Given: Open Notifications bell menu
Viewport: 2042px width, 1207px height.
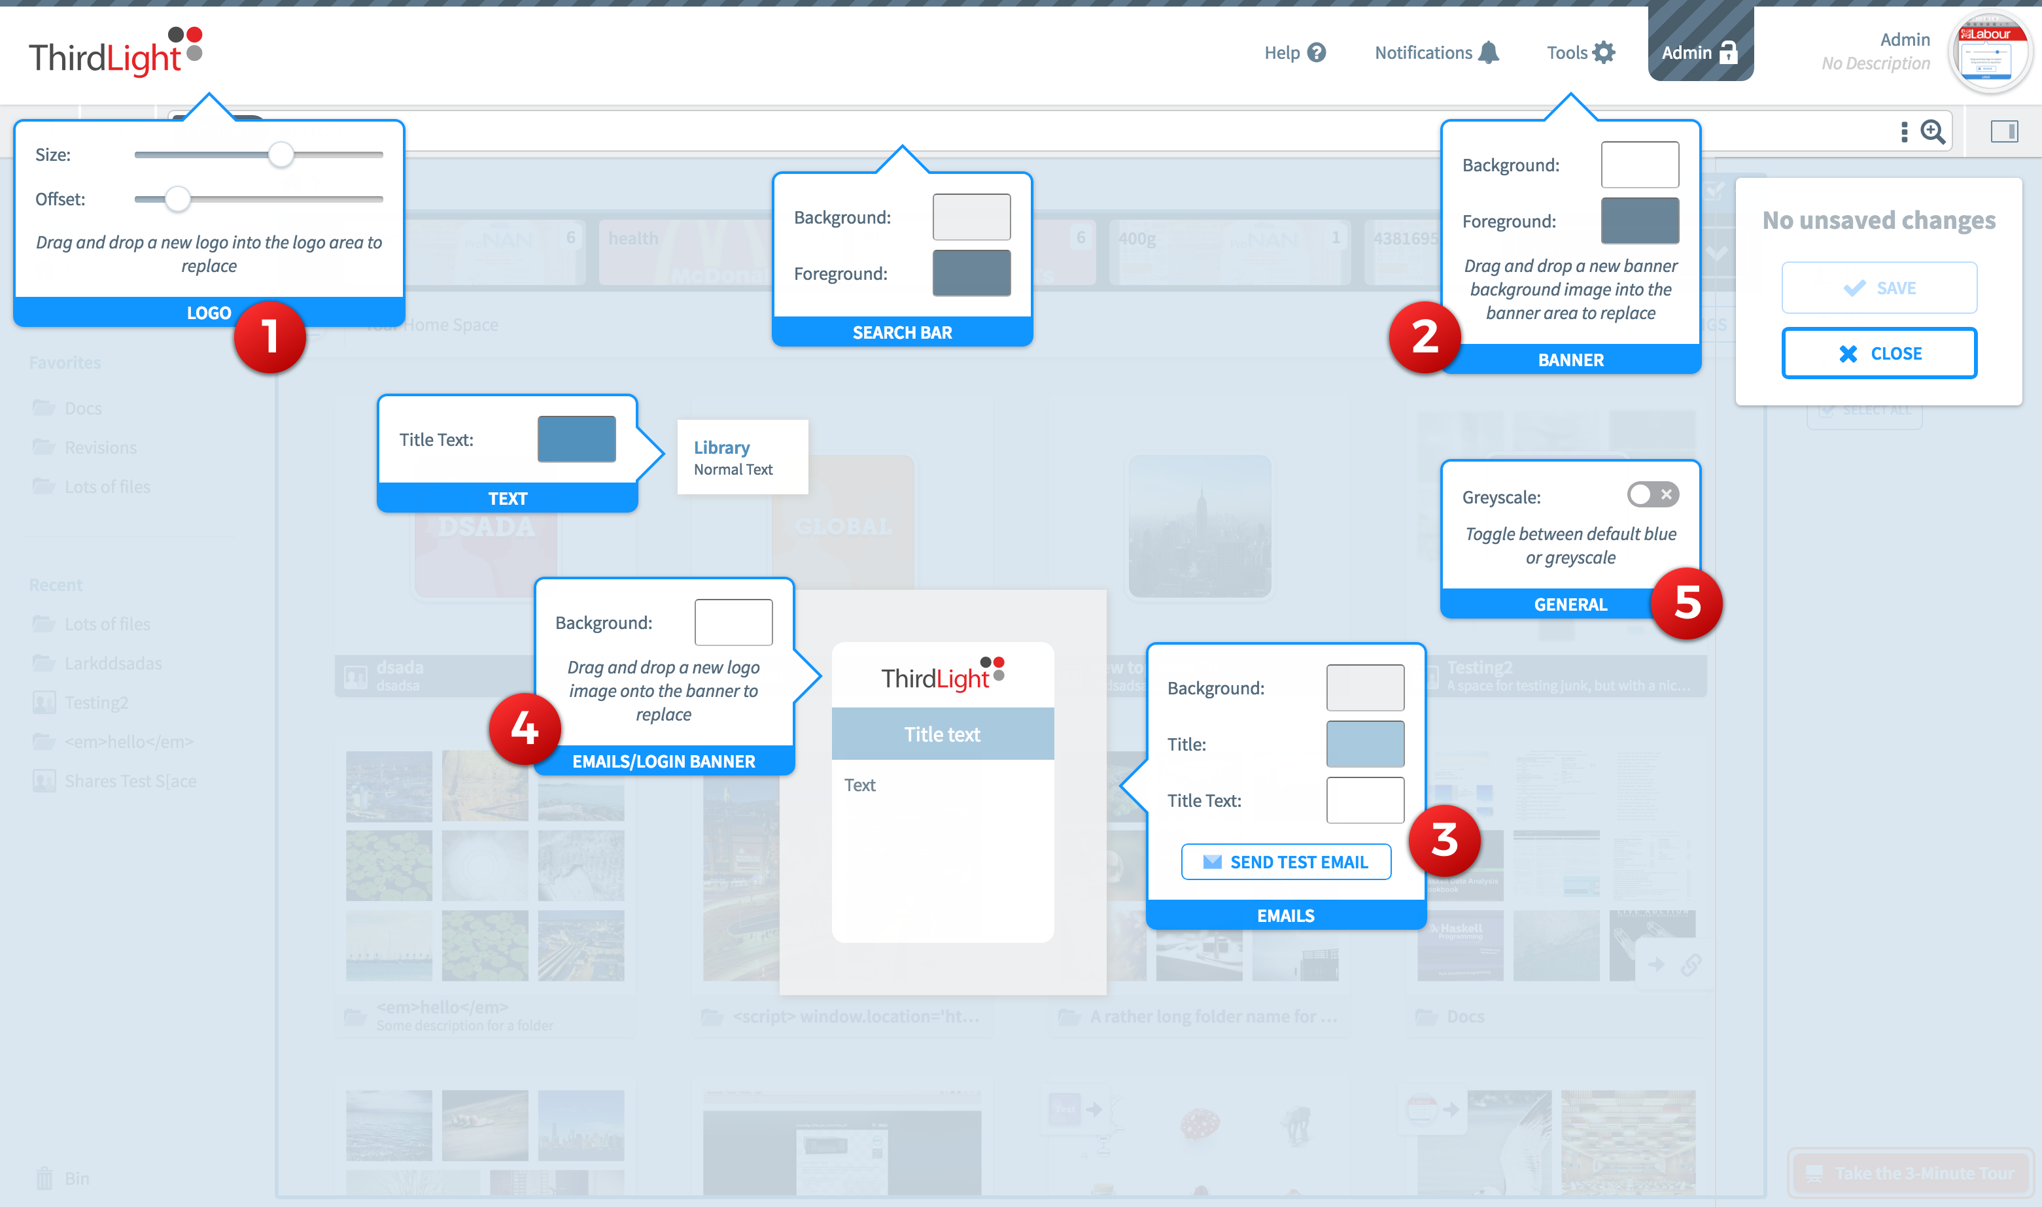Looking at the screenshot, I should [1437, 53].
